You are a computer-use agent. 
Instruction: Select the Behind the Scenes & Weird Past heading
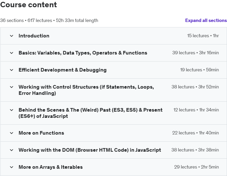click(x=90, y=113)
